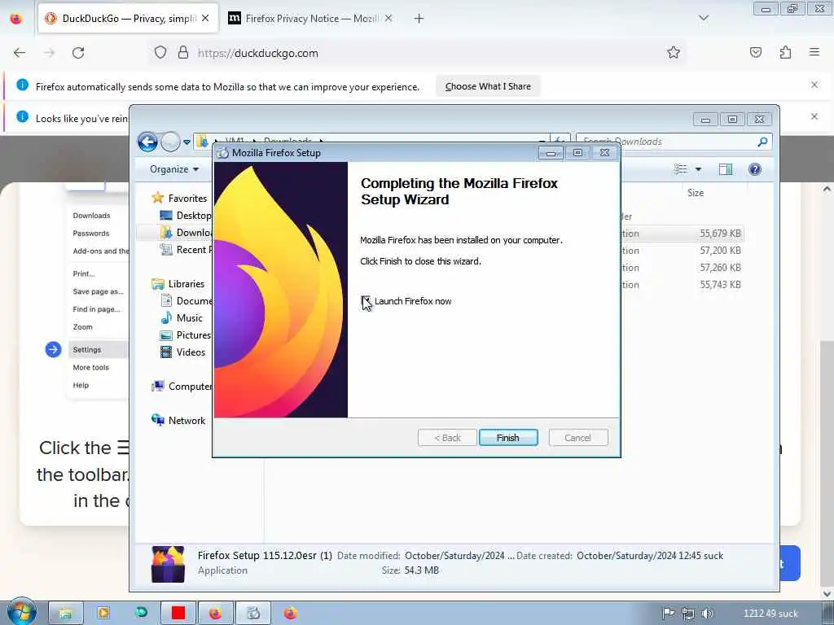Image resolution: width=834 pixels, height=625 pixels.
Task: Open Explorer Help question mark icon
Action: [x=754, y=169]
